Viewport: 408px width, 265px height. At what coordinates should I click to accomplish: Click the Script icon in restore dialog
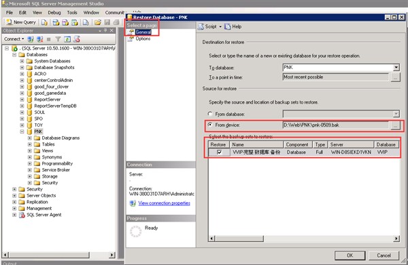pos(201,26)
